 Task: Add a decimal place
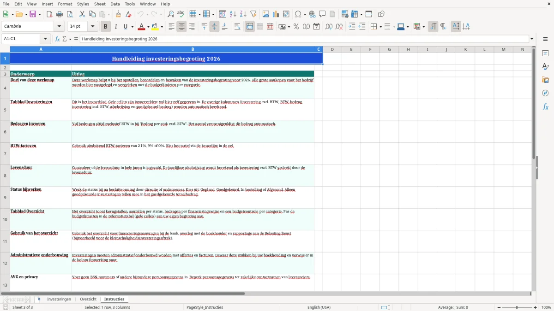pyautogui.click(x=329, y=27)
